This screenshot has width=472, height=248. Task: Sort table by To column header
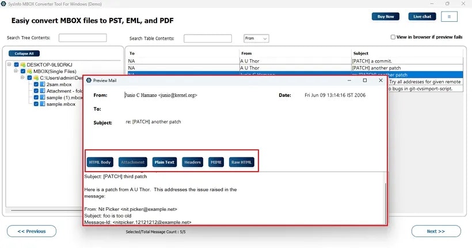(x=132, y=53)
